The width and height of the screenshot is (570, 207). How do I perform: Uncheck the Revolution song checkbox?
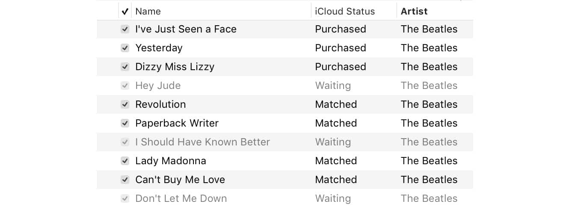(125, 104)
